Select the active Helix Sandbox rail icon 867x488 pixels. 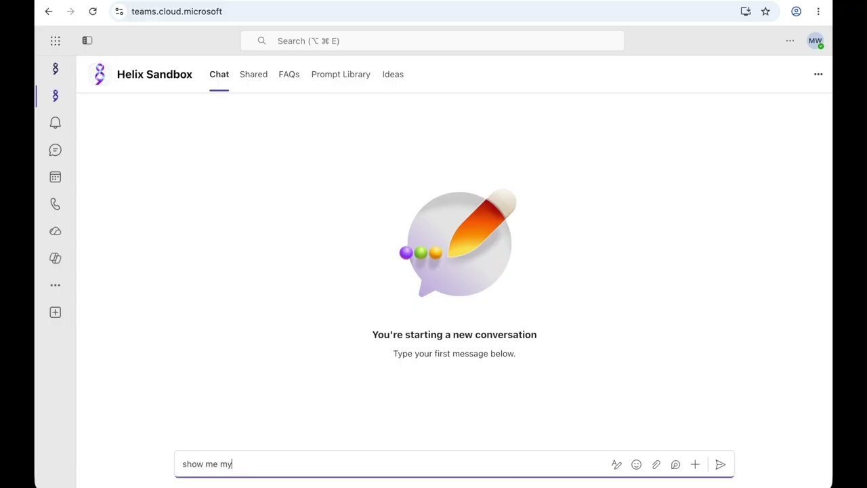(x=56, y=96)
